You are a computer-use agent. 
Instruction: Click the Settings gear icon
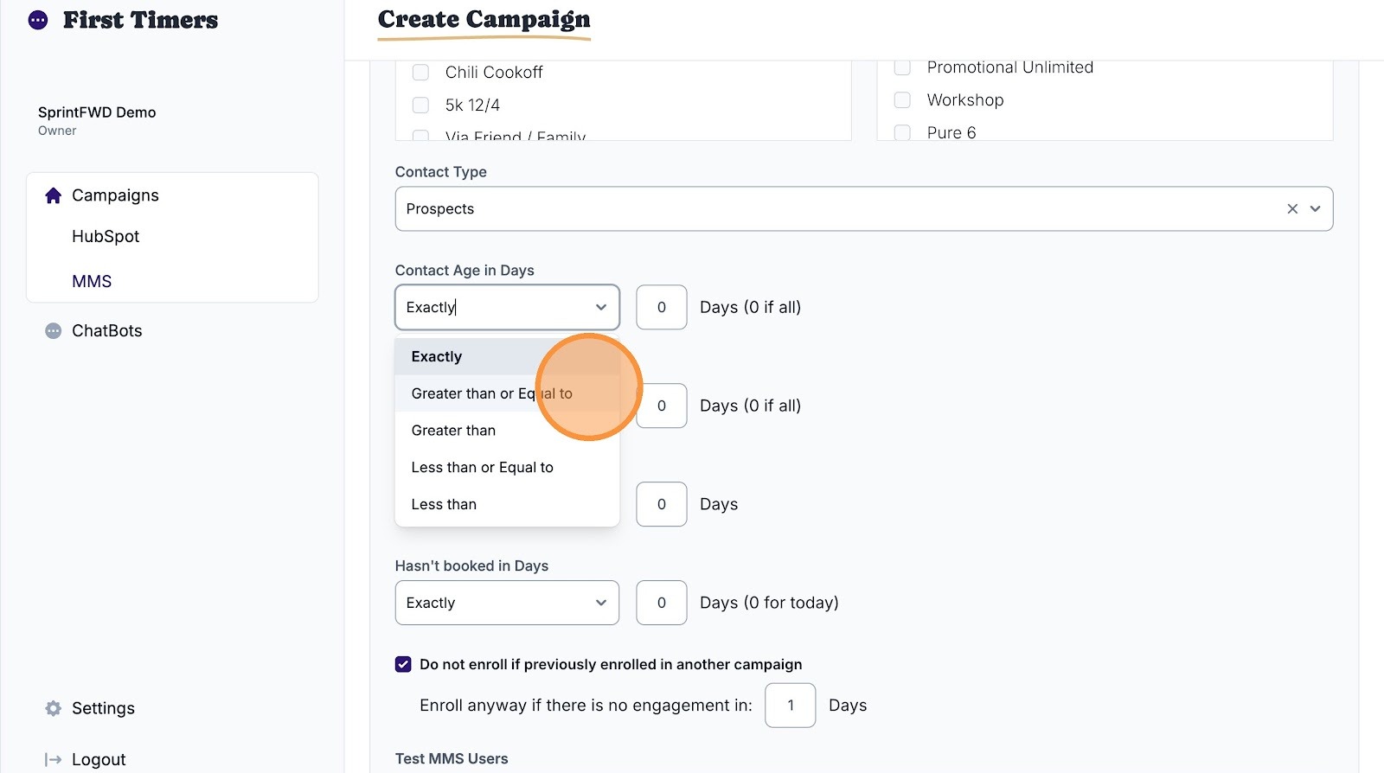53,709
